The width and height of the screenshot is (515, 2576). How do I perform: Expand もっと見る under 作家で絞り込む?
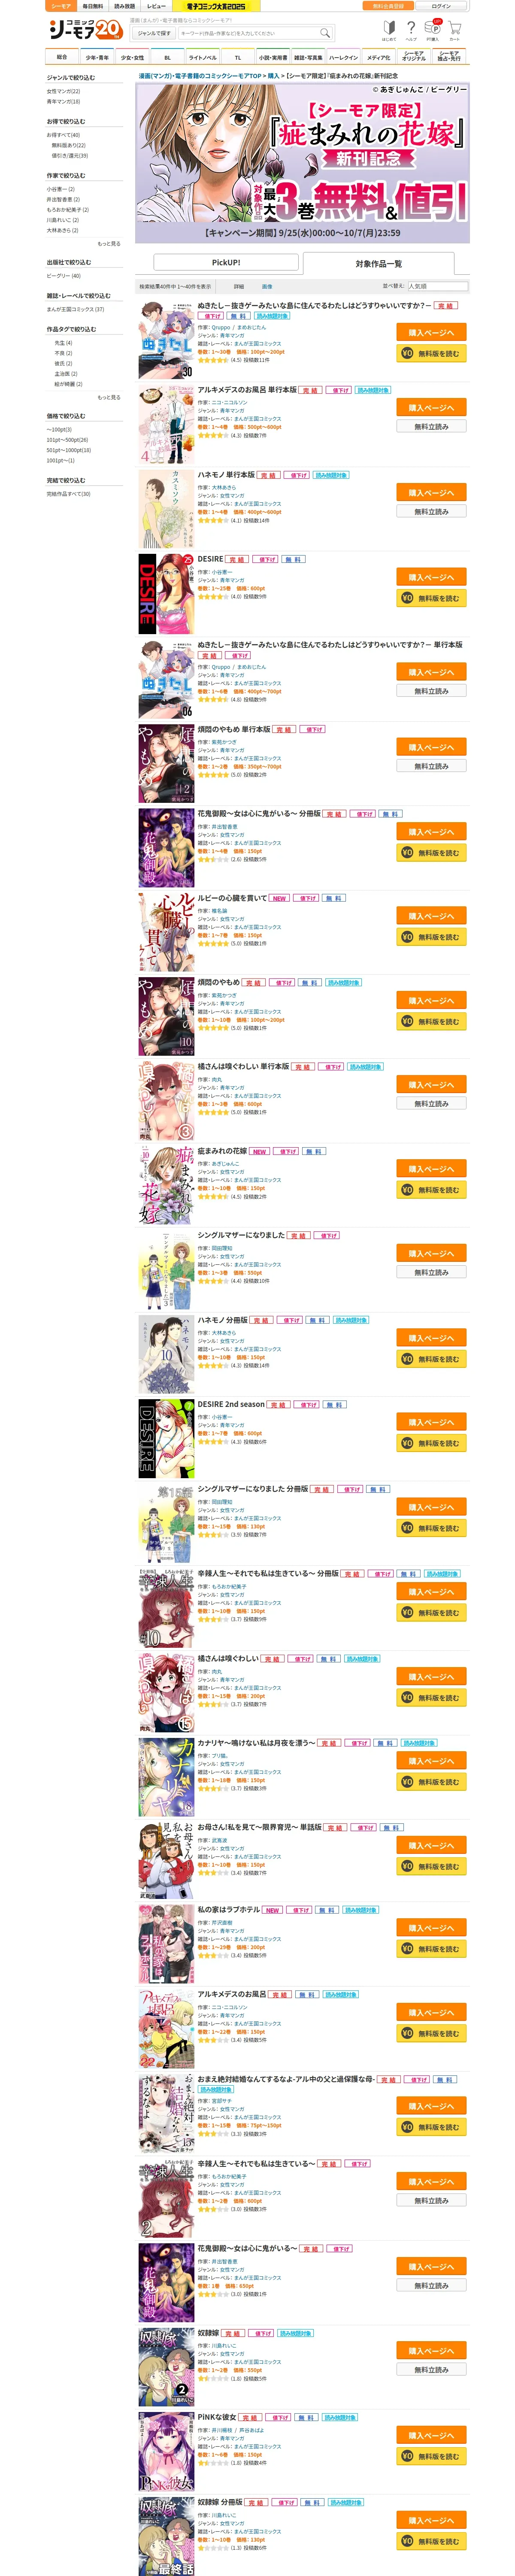coord(109,243)
